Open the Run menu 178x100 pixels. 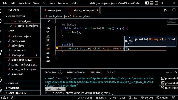pos(52,3)
